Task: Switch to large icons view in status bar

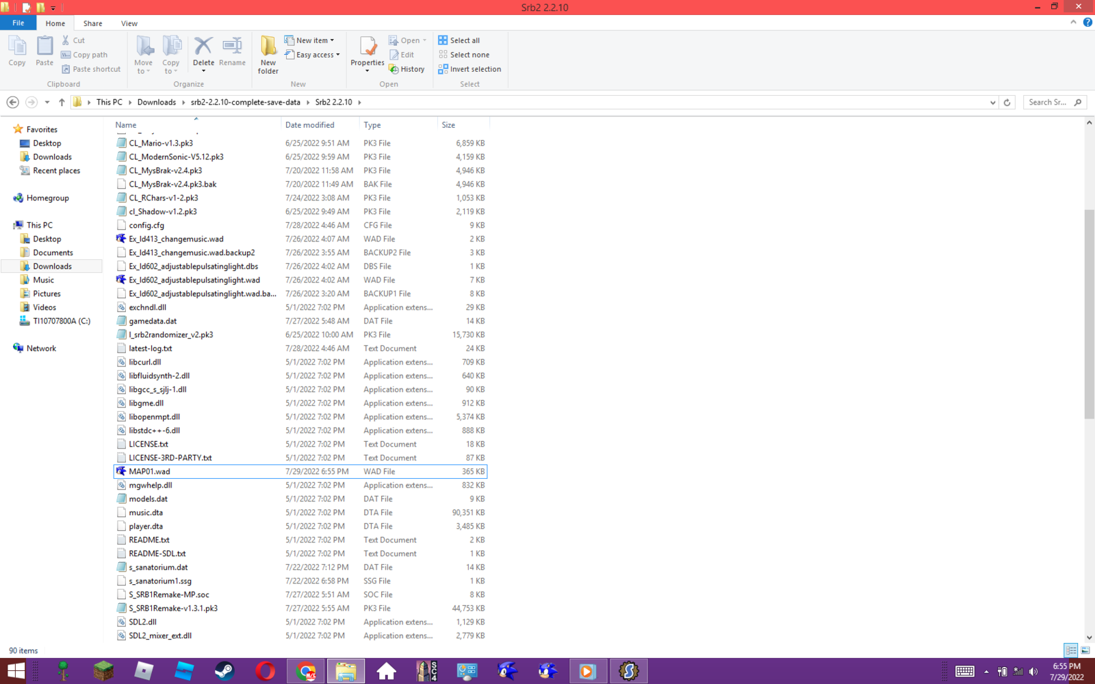Action: coord(1085,650)
